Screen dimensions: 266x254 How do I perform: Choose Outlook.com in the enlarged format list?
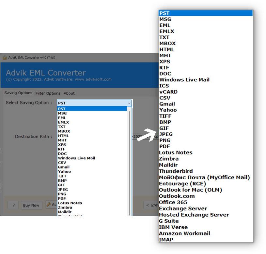click(x=206, y=196)
